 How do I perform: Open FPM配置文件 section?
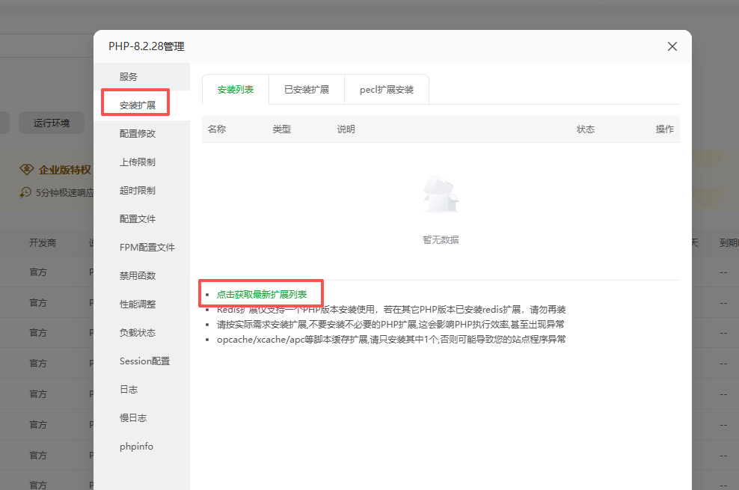pyautogui.click(x=147, y=248)
